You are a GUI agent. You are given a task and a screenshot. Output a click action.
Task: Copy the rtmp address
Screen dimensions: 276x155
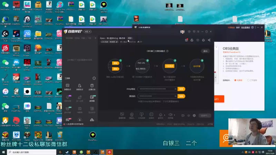pos(181,89)
